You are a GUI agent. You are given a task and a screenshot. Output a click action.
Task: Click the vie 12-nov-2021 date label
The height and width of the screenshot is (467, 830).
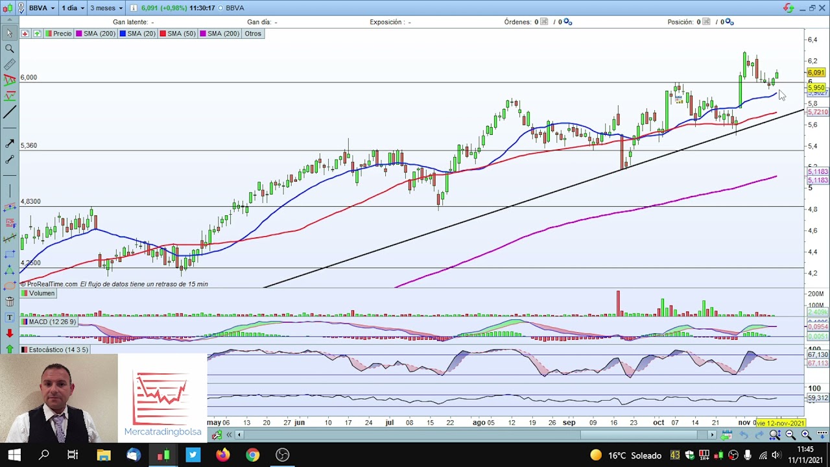click(781, 423)
